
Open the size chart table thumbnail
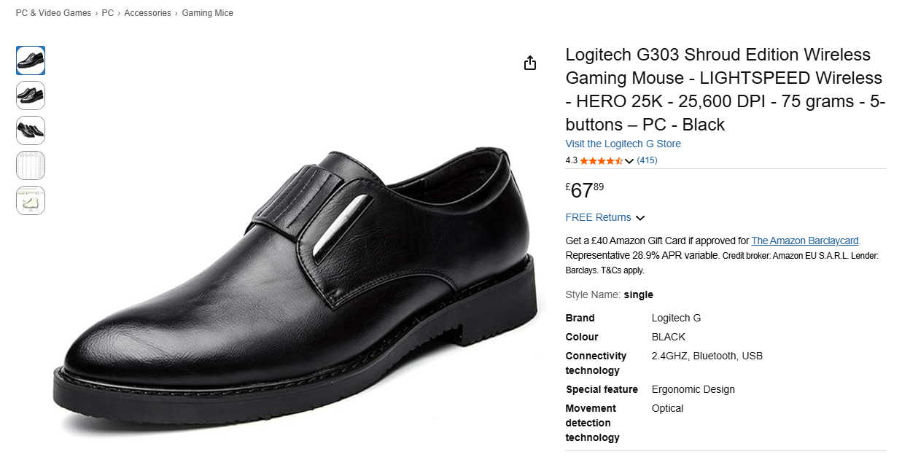(31, 165)
